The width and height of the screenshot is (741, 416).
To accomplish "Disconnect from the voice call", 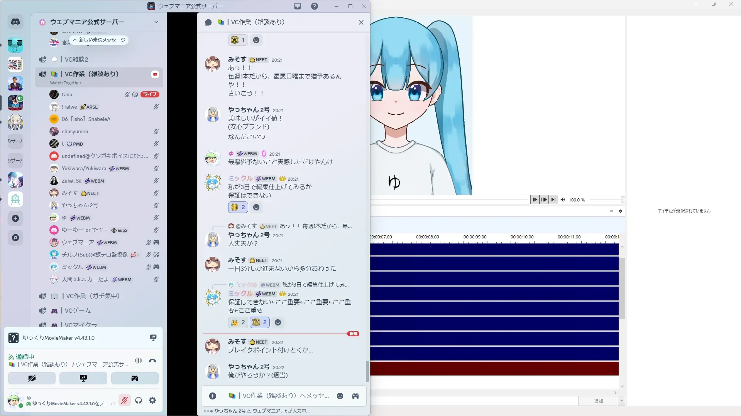I will point(152,361).
